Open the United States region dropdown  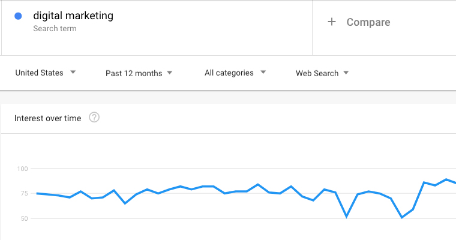(39, 73)
